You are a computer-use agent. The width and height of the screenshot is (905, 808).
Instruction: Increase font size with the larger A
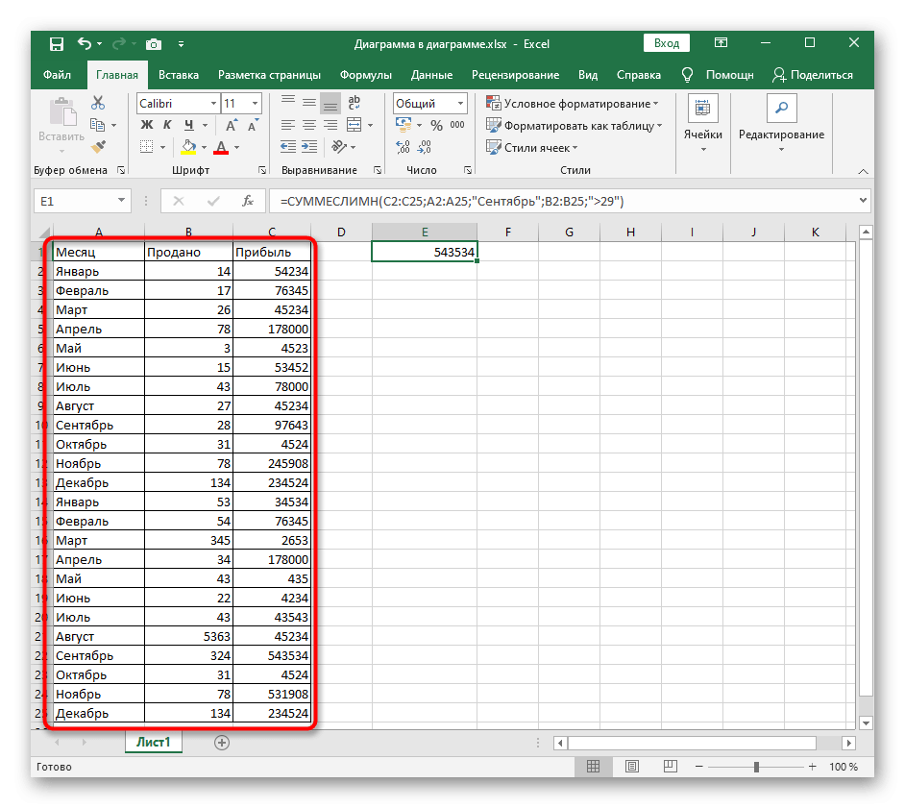[x=232, y=125]
